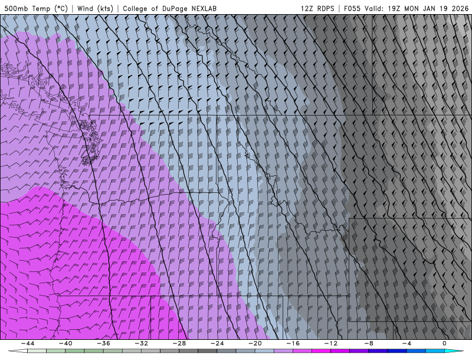The width and height of the screenshot is (472, 354).
Task: Select the -8 color scale label
Action: [x=369, y=343]
